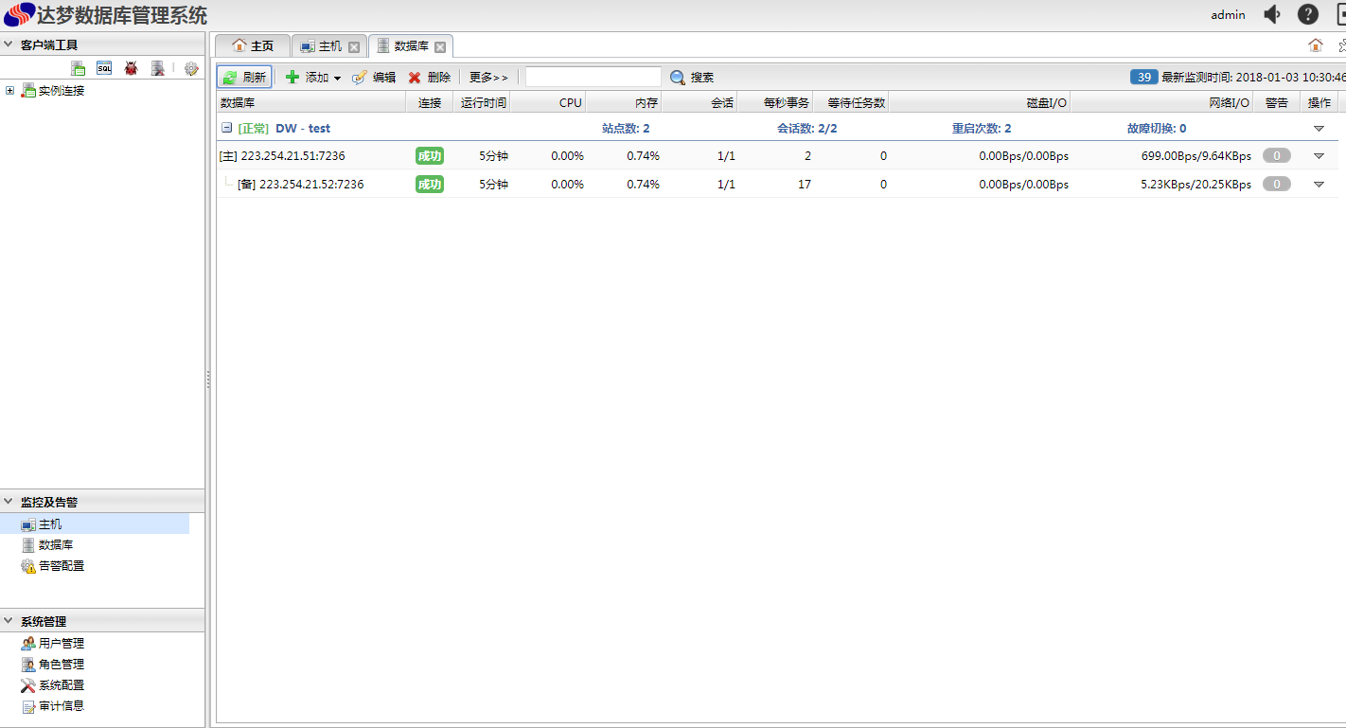Image resolution: width=1346 pixels, height=728 pixels.
Task: Sort by the 内存 column header
Action: (624, 102)
